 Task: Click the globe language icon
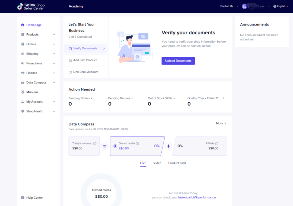point(275,6)
